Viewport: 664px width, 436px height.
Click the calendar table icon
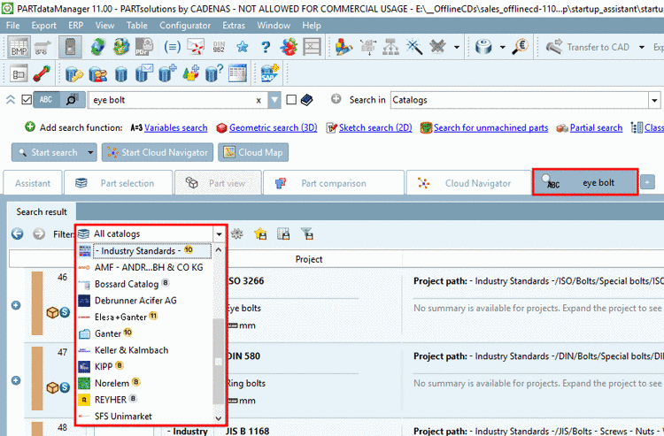[237, 73]
